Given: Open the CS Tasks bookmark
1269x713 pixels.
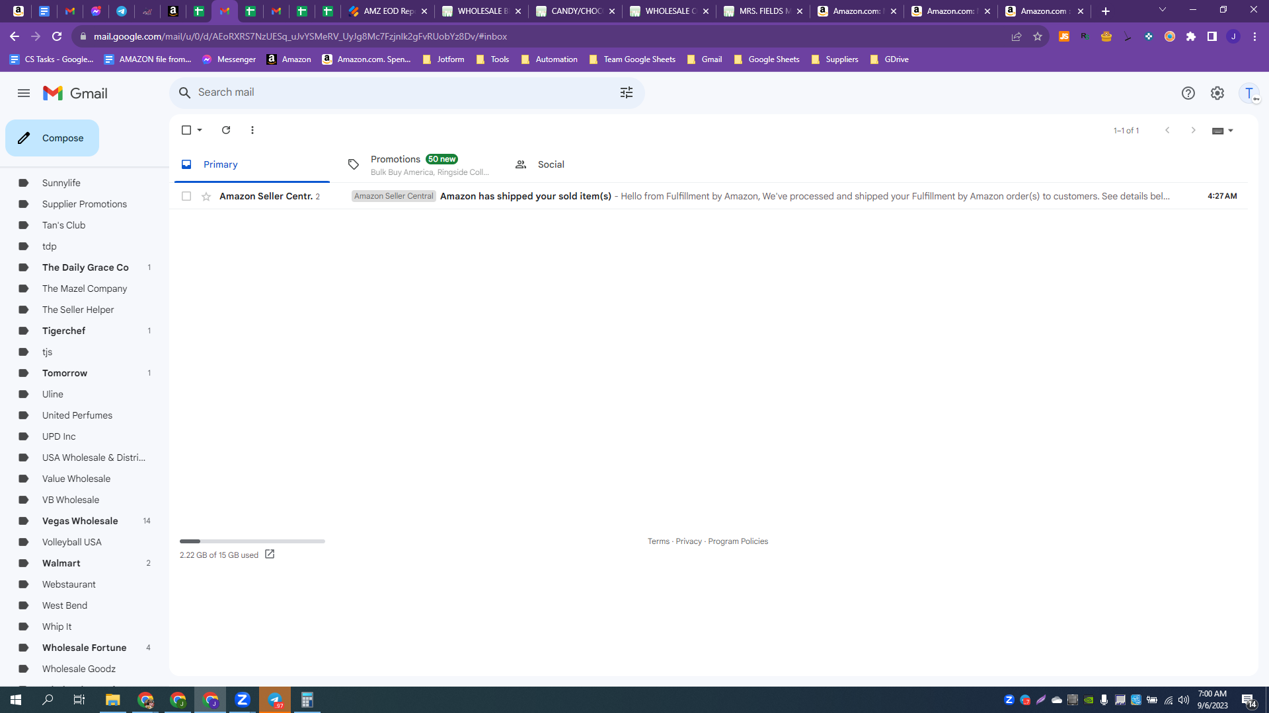Looking at the screenshot, I should (x=52, y=59).
